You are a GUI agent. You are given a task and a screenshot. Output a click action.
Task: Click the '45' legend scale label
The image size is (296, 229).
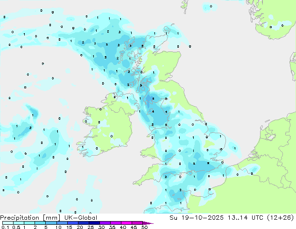coord(134,227)
